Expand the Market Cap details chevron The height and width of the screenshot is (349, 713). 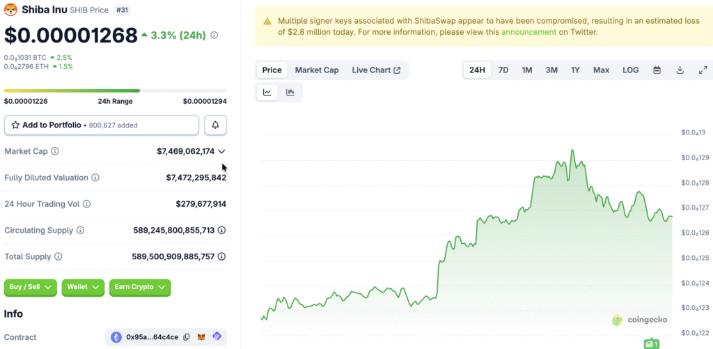[221, 151]
